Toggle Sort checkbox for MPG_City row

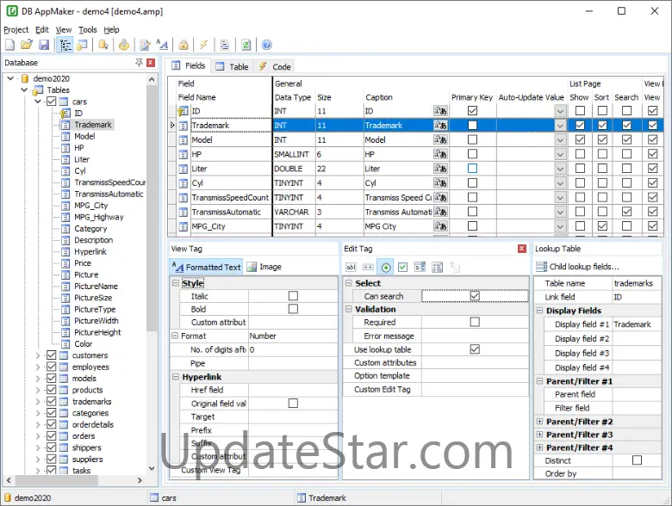pyautogui.click(x=602, y=225)
